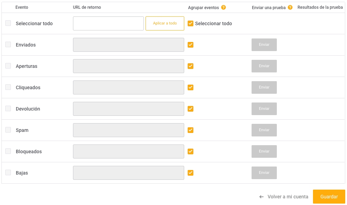347x205 pixels.
Task: Check the Spam event checkbox
Action: 8,130
